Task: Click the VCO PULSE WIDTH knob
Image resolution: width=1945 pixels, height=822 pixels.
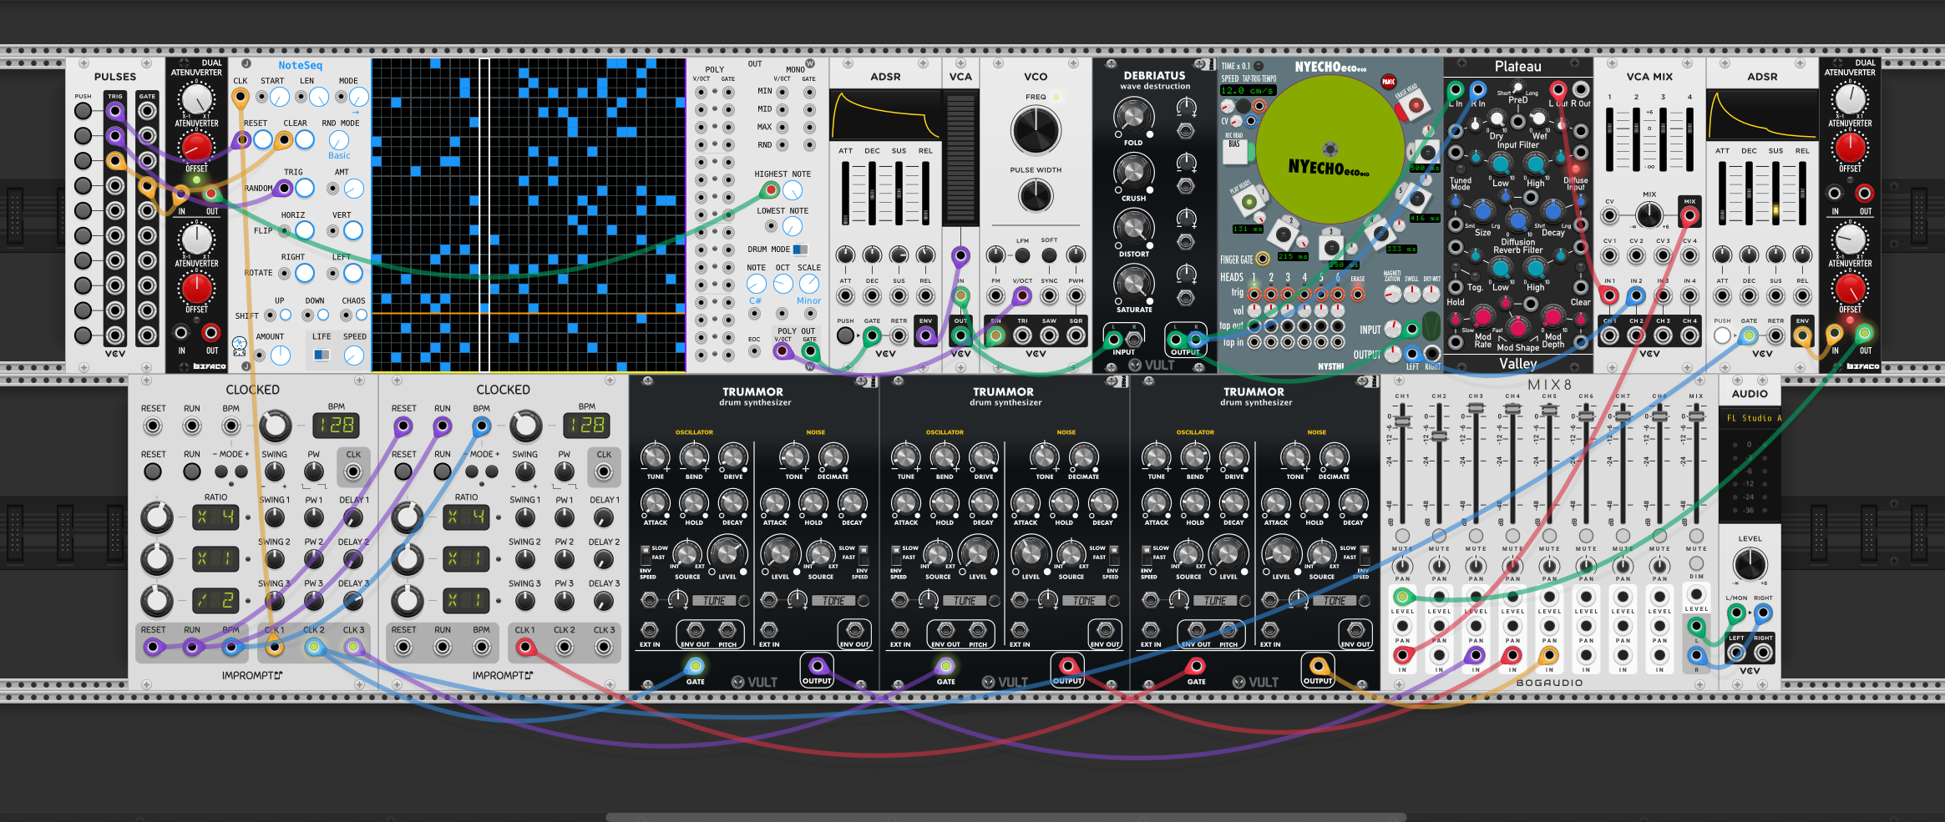Action: [x=1036, y=195]
